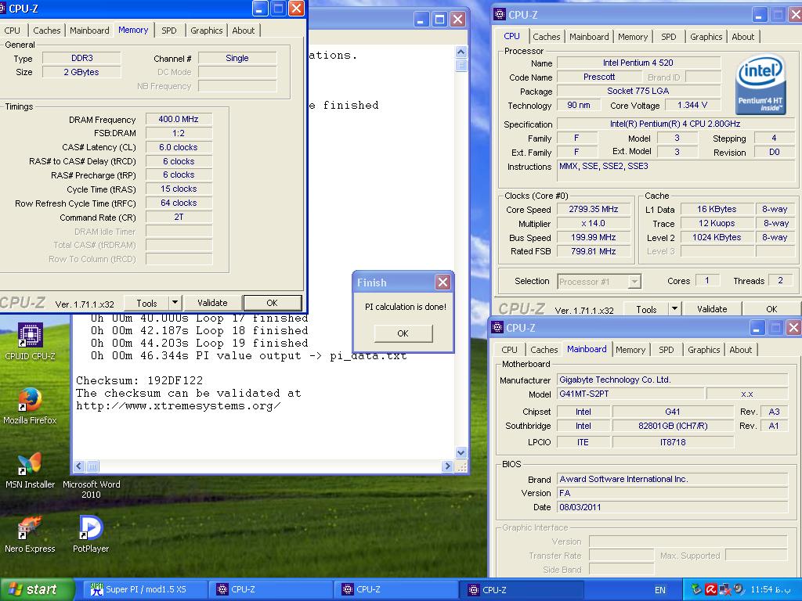Click the motherboard model G41MT-S2PT field

(x=630, y=394)
